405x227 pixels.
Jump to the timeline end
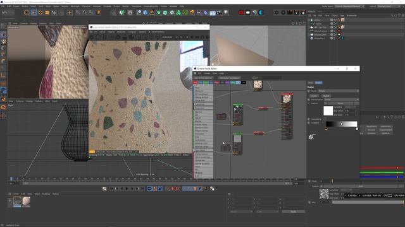142,189
